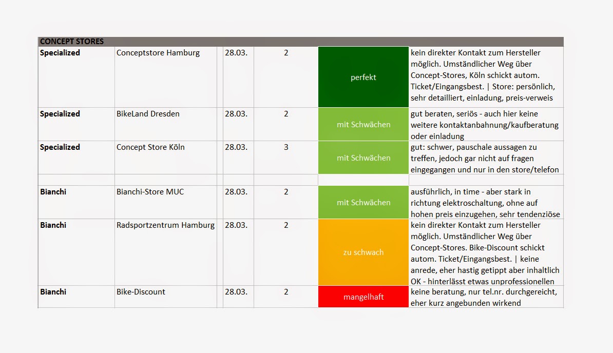
Task: Select mit Schwächen for Concept Store Köln
Action: 363,158
